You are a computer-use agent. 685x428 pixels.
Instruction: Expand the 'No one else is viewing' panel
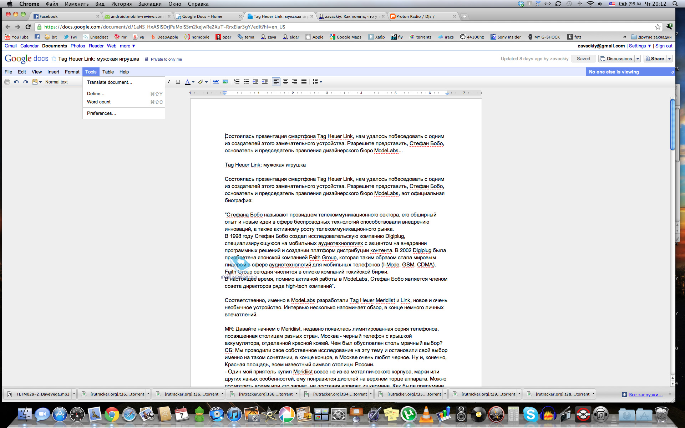coord(673,72)
